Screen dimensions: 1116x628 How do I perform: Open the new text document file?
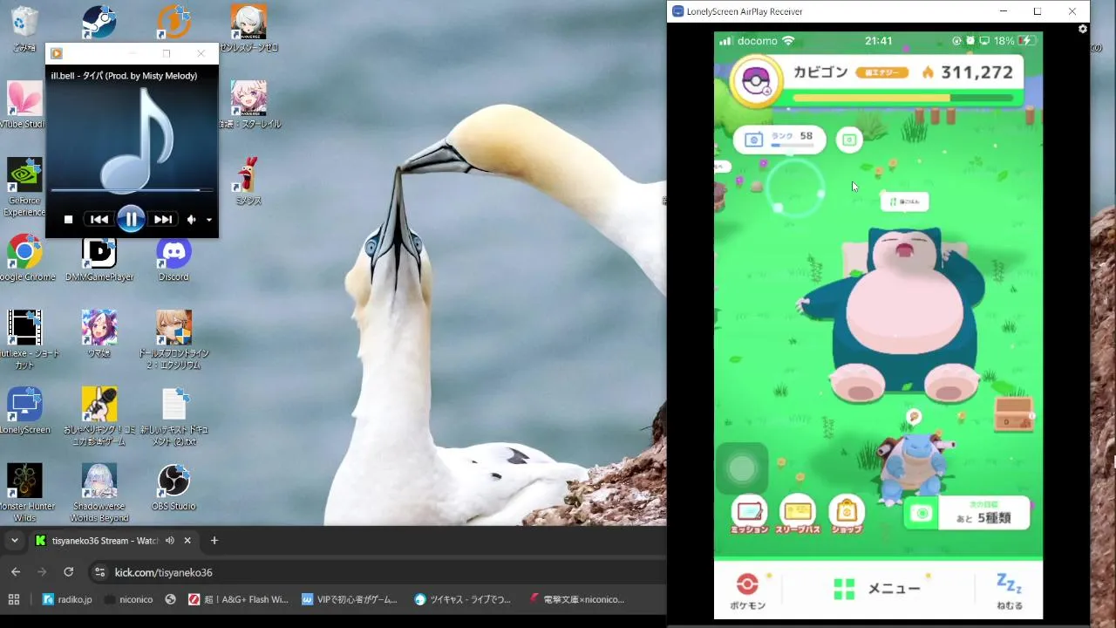174,416
